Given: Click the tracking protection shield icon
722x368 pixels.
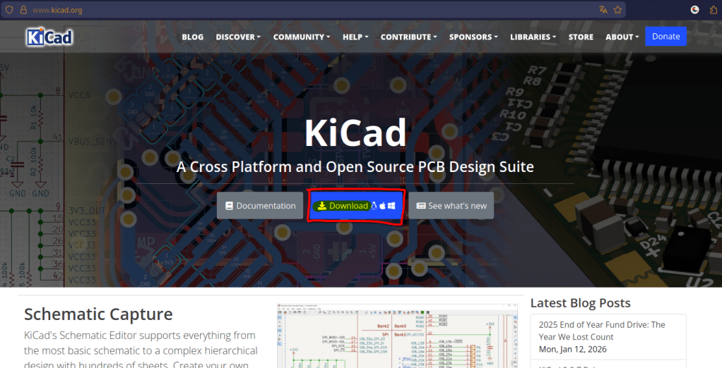Looking at the screenshot, I should point(8,10).
